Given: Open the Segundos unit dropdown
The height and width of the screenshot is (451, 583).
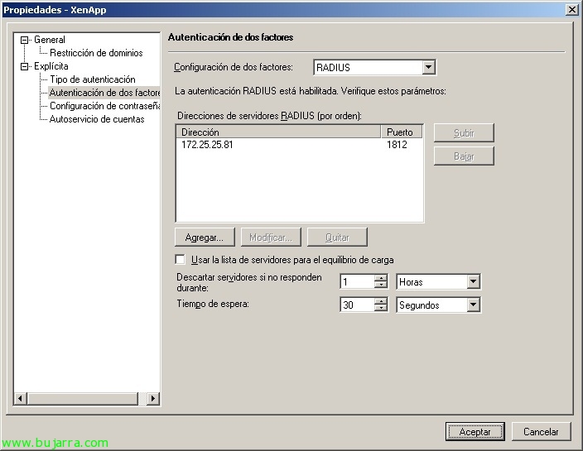Looking at the screenshot, I should coord(473,305).
